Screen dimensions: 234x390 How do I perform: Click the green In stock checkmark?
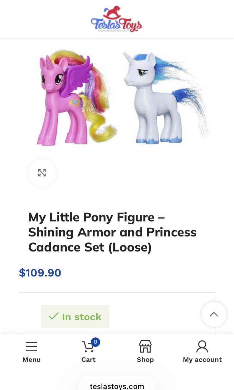pyautogui.click(x=54, y=316)
